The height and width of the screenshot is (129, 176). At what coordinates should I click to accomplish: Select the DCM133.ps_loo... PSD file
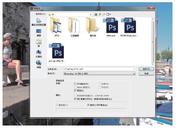129,27
